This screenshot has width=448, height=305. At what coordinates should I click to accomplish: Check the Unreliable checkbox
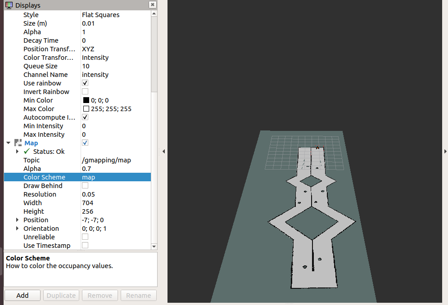[85, 237]
